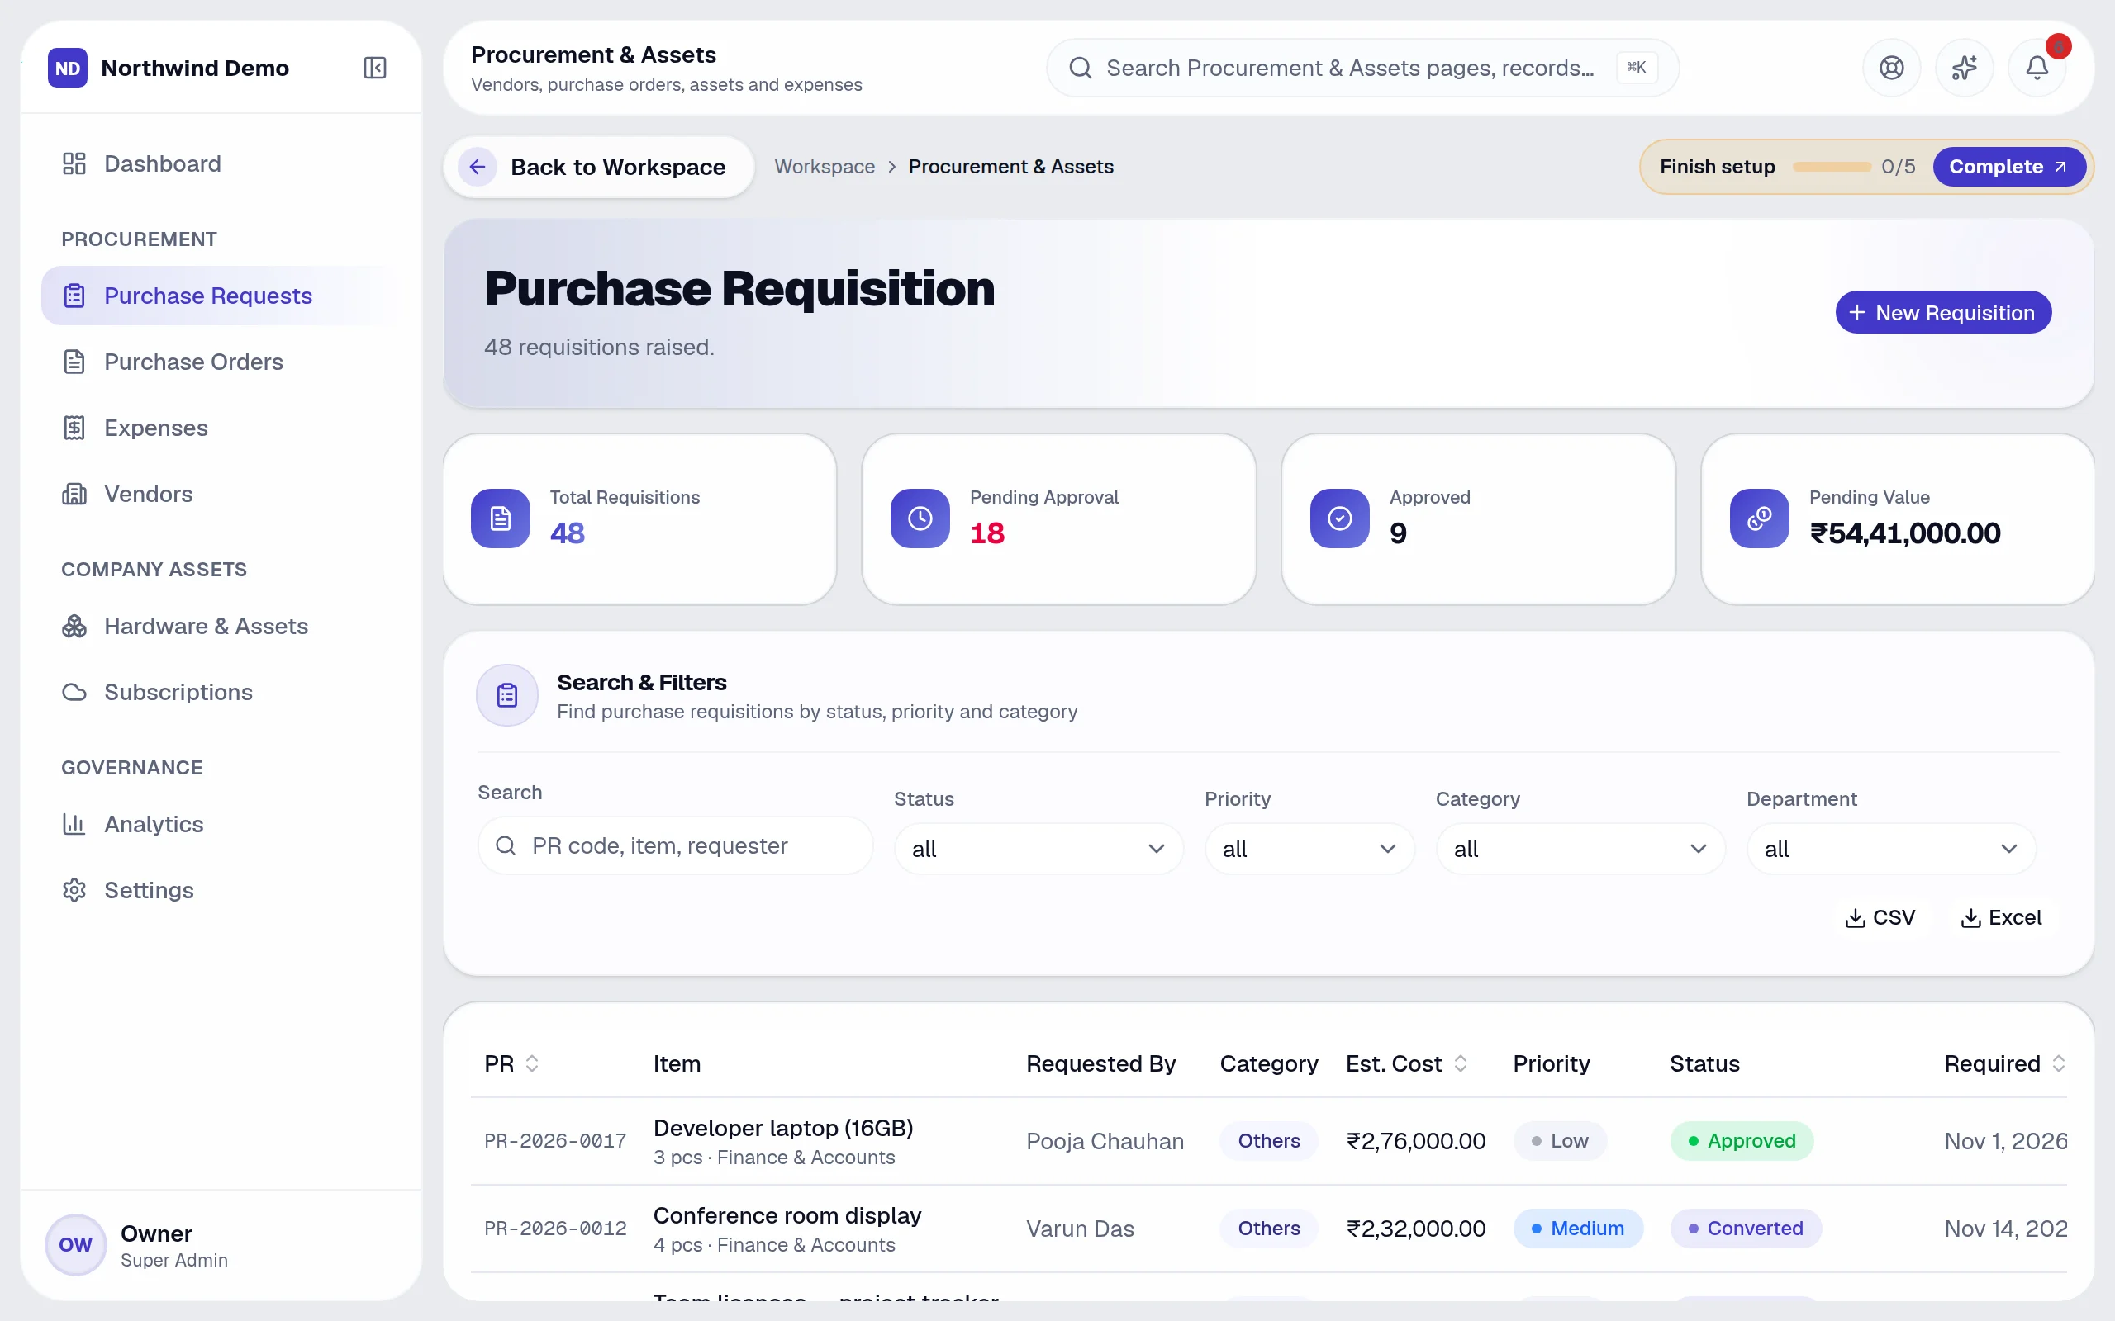Click the Pending Approval clock icon

920,518
